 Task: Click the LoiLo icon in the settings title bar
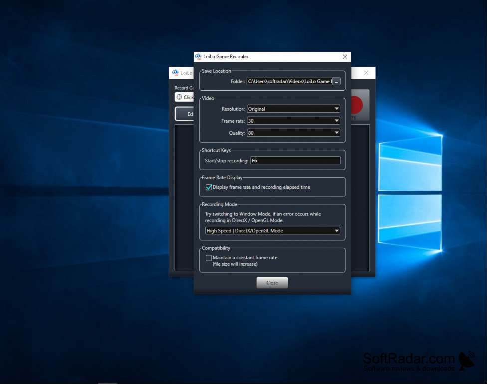tap(198, 56)
